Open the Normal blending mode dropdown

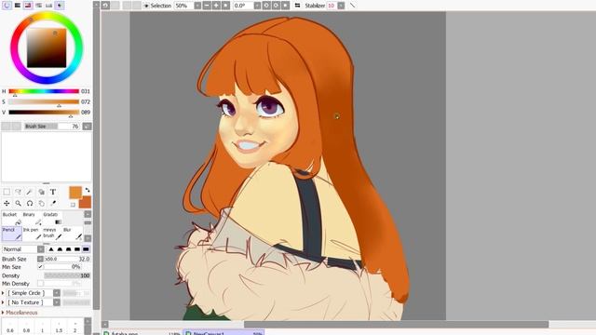point(41,249)
